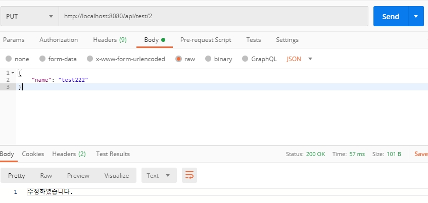428x203 pixels.
Task: Open the request Headers (9) tab
Action: (110, 40)
